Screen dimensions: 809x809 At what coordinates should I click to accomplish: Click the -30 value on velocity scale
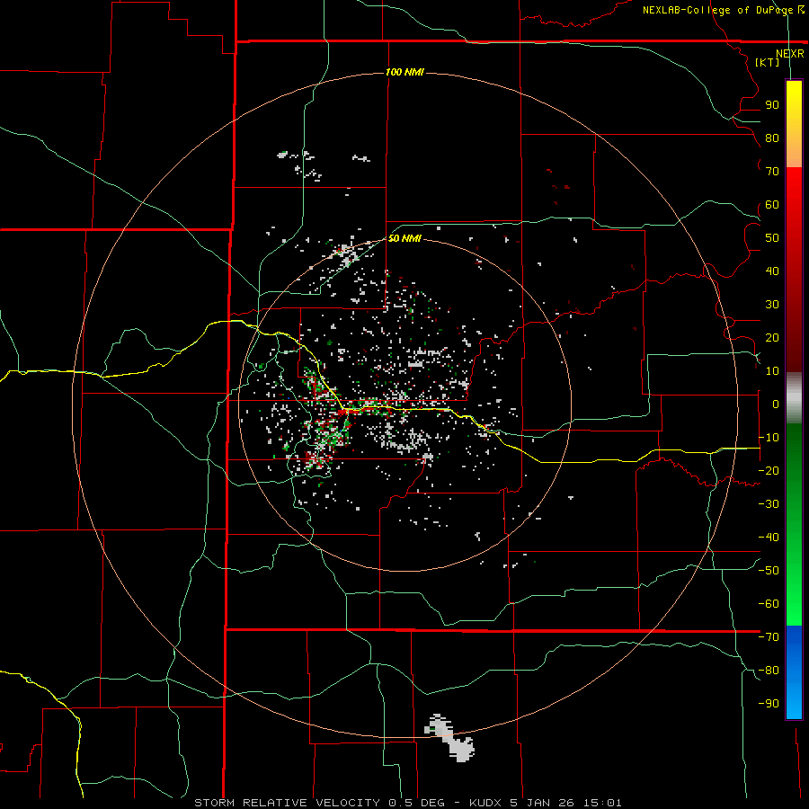click(769, 504)
